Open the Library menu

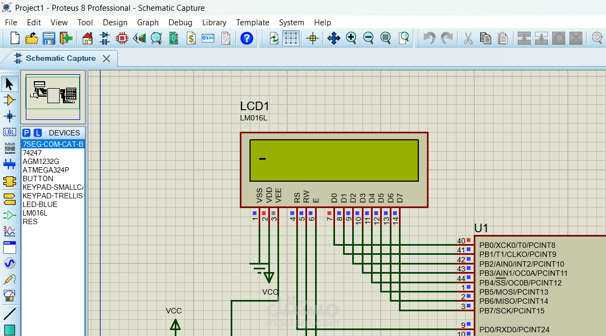click(214, 23)
